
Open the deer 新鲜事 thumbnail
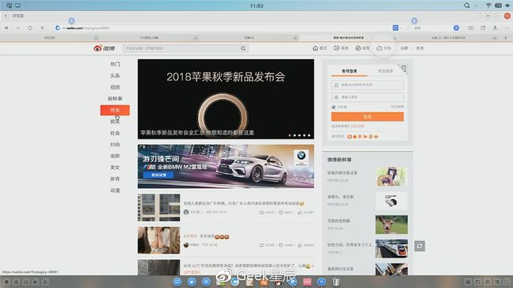click(391, 224)
